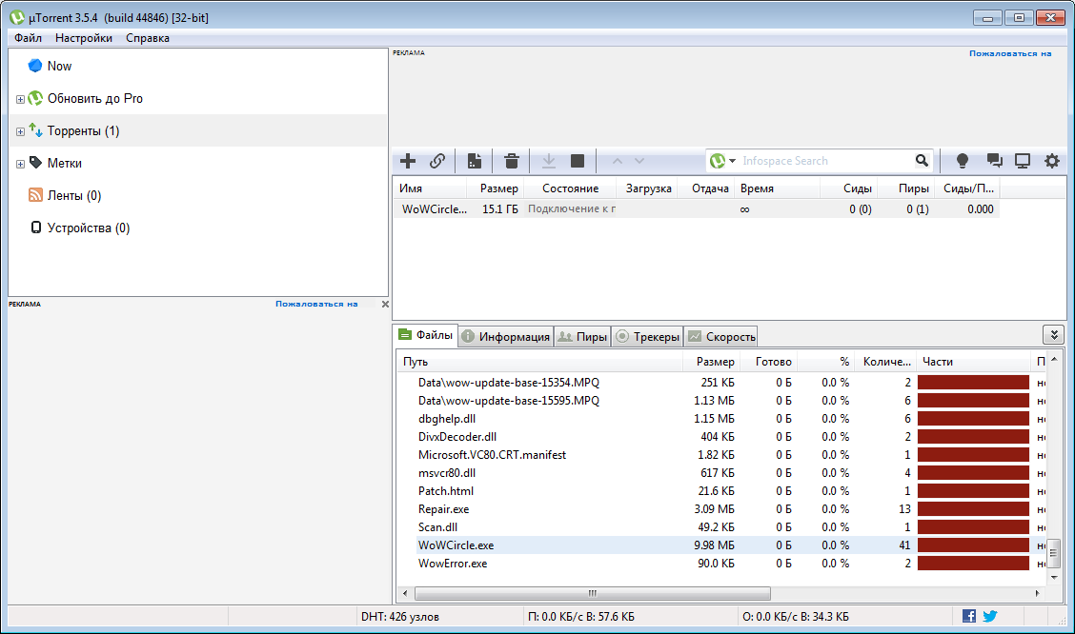The width and height of the screenshot is (1075, 634).
Task: Open Preferences via the gear icon
Action: (1052, 161)
